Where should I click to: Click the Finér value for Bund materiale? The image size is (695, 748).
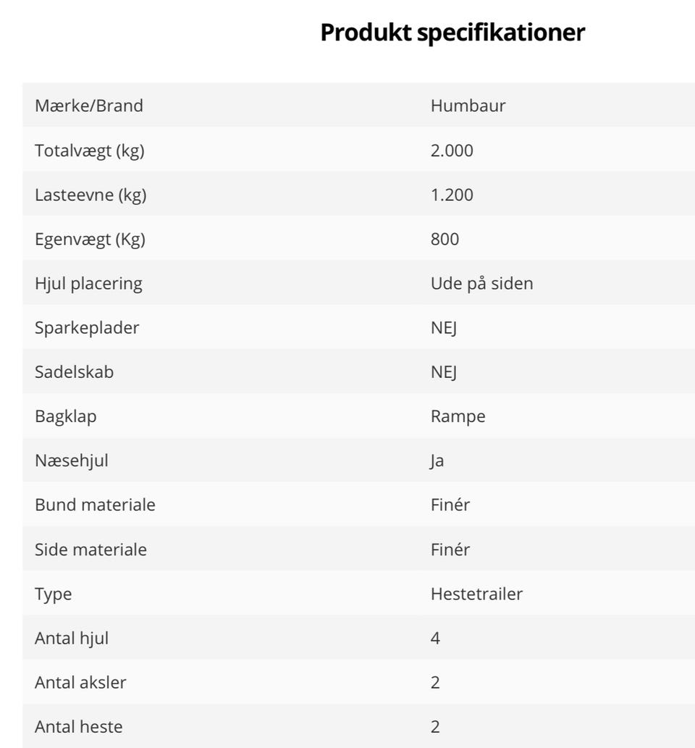450,505
